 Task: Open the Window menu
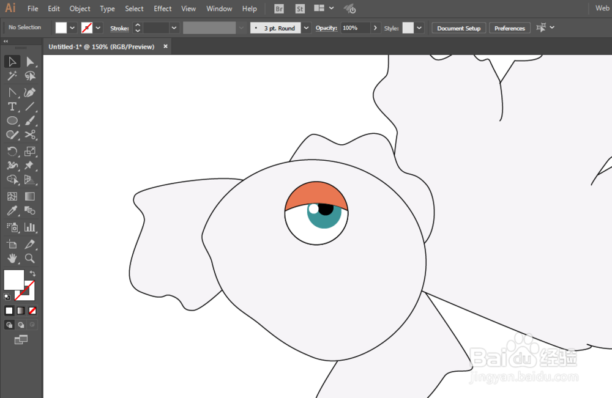pyautogui.click(x=219, y=9)
